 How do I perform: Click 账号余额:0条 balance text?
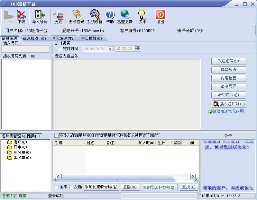tap(190, 30)
